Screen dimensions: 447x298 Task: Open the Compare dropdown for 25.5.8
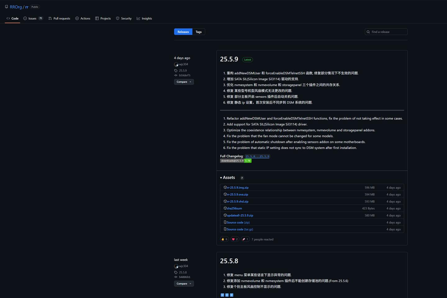tap(184, 283)
